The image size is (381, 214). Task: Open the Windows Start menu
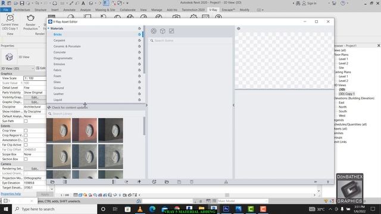tap(6, 209)
